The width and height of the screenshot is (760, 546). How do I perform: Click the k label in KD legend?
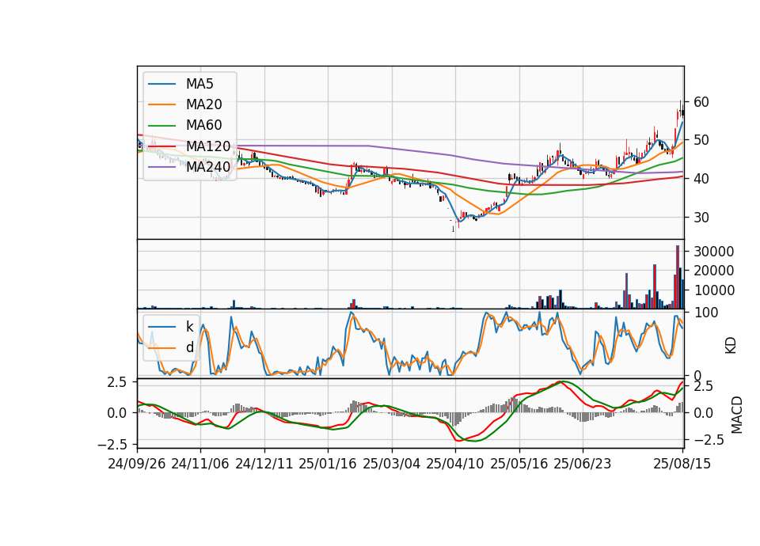(189, 327)
